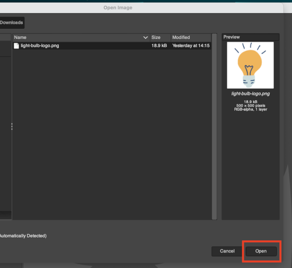Click the Downloads path button

click(12, 22)
